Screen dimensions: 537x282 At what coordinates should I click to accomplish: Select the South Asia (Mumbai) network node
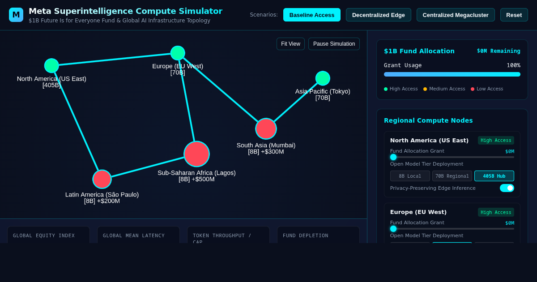[x=266, y=128]
